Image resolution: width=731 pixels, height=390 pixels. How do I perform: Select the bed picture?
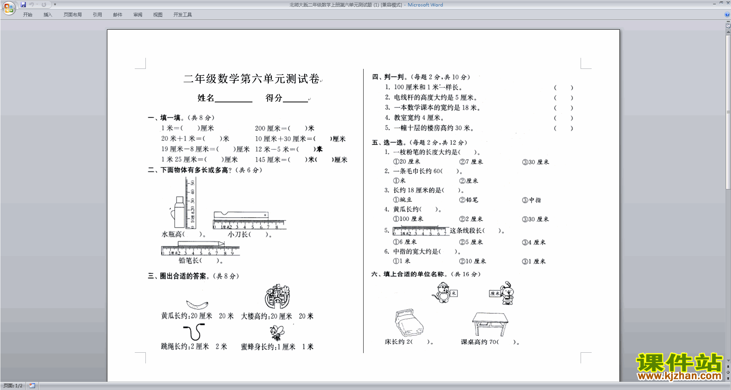[409, 323]
